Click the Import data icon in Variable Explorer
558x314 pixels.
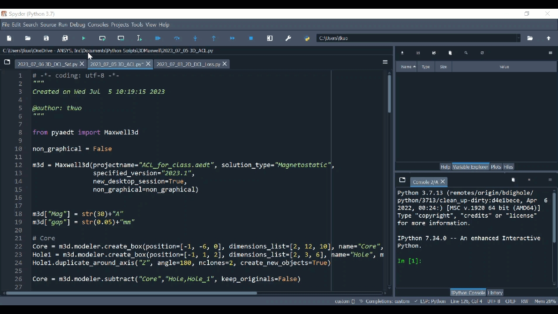402,53
